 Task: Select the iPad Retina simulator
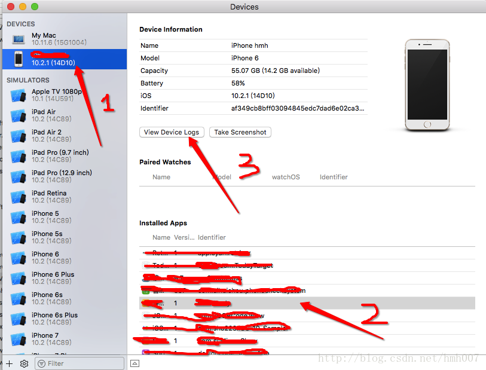tap(65, 197)
